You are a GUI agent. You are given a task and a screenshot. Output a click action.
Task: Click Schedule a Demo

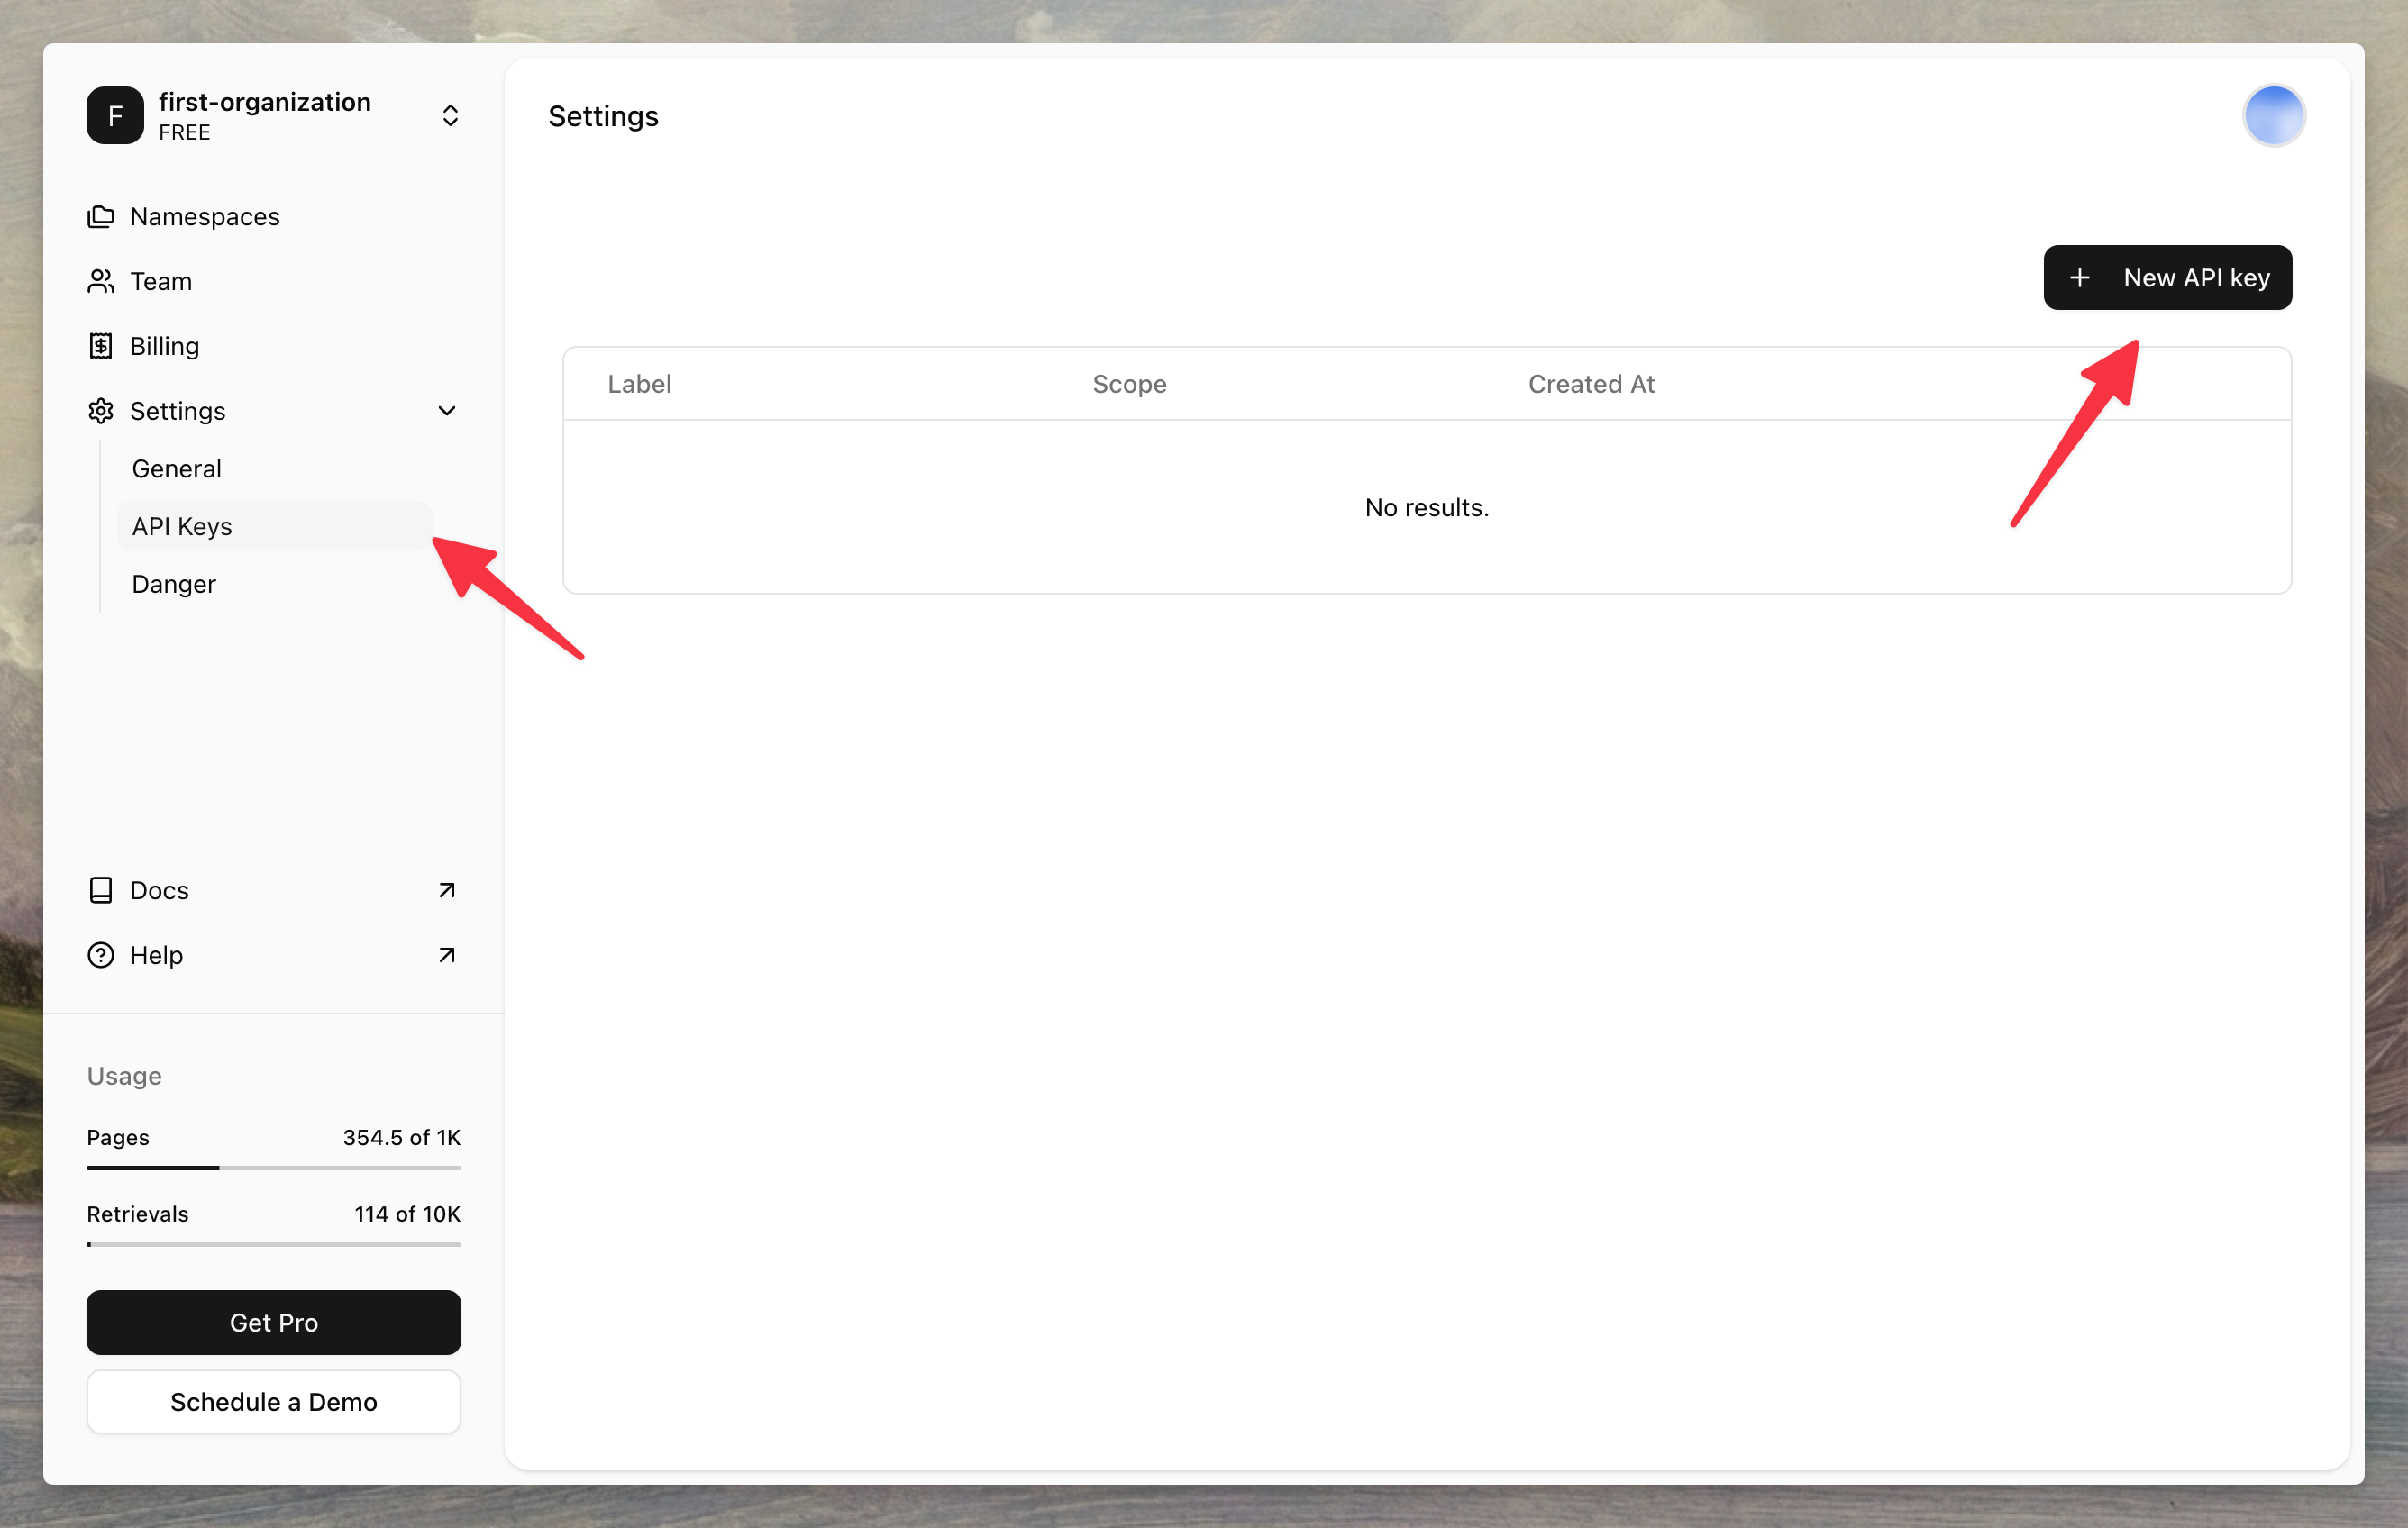tap(273, 1402)
